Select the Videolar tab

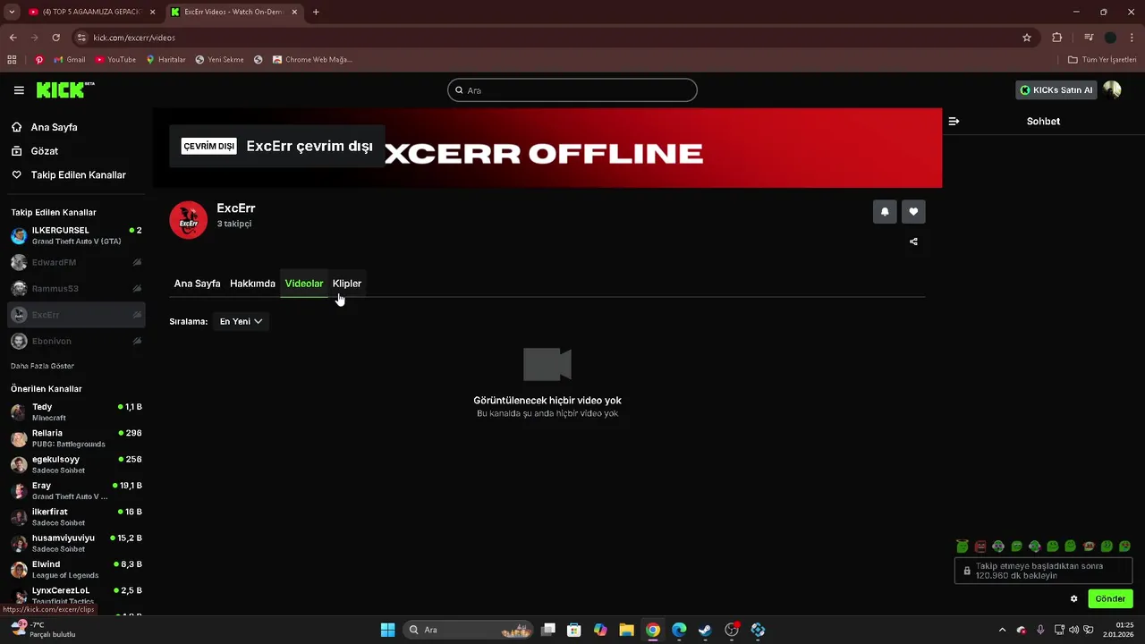click(x=304, y=284)
